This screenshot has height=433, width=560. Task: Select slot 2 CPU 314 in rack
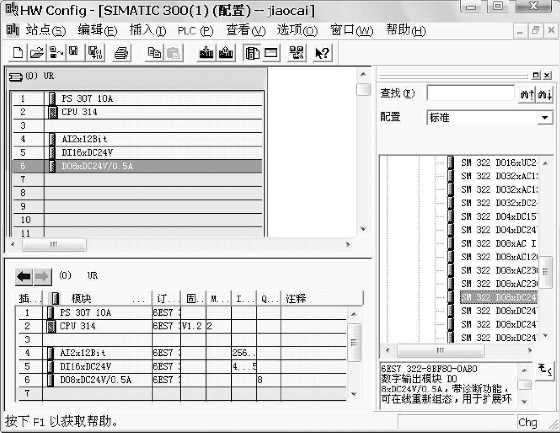click(x=137, y=112)
